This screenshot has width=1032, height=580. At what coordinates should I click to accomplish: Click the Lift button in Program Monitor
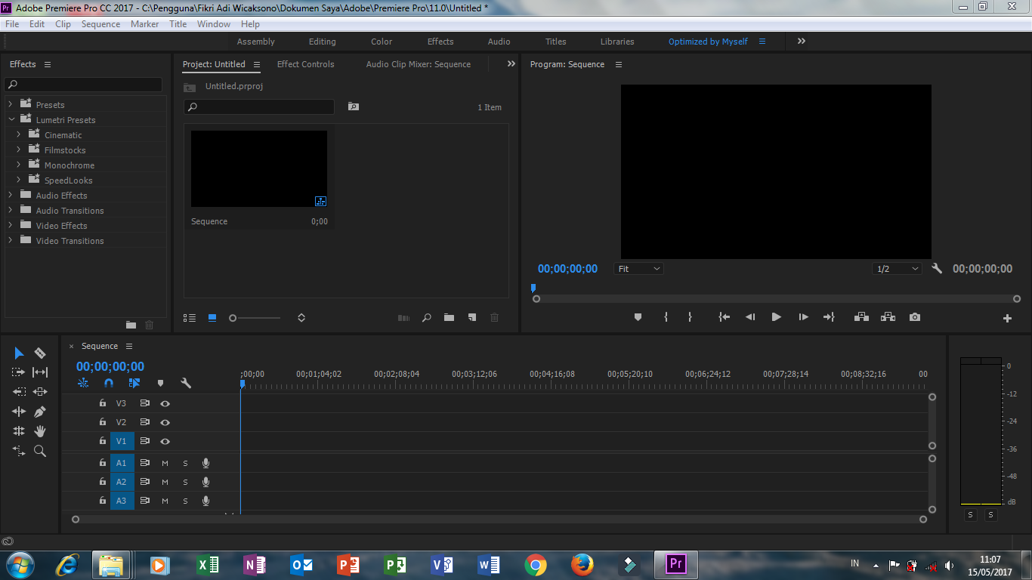[x=861, y=317]
